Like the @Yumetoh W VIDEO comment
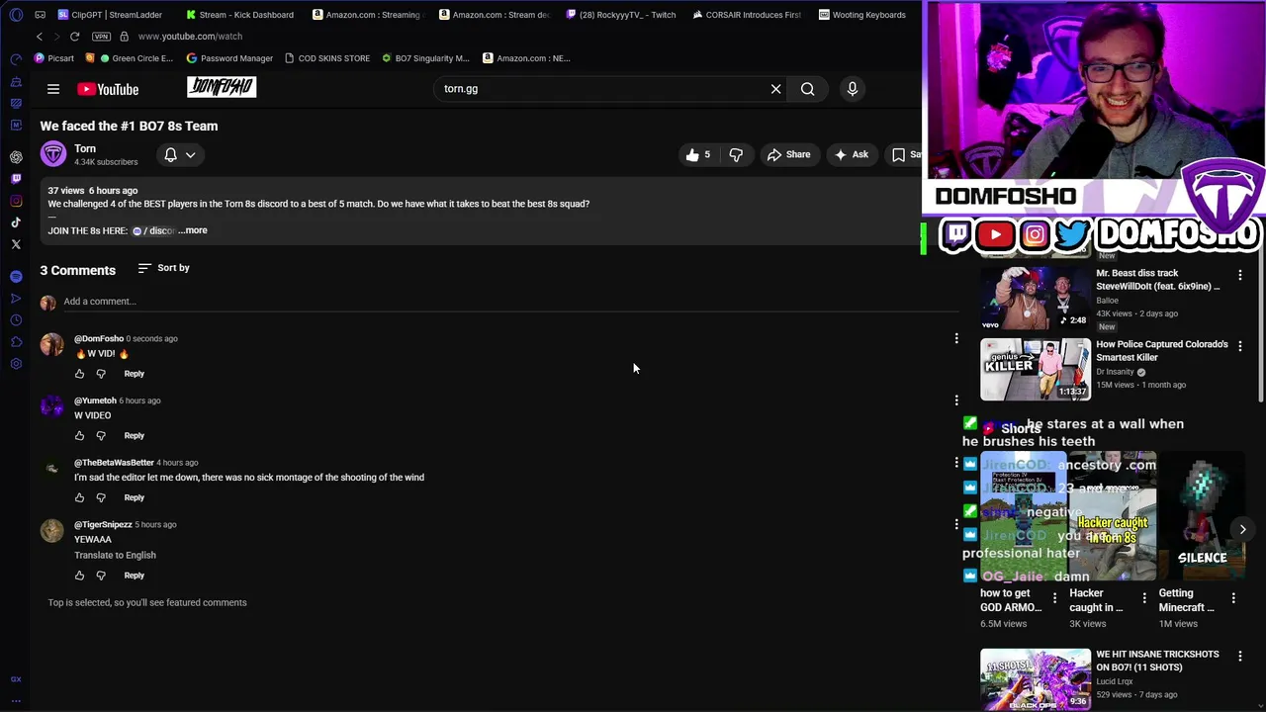The image size is (1266, 712). [80, 436]
